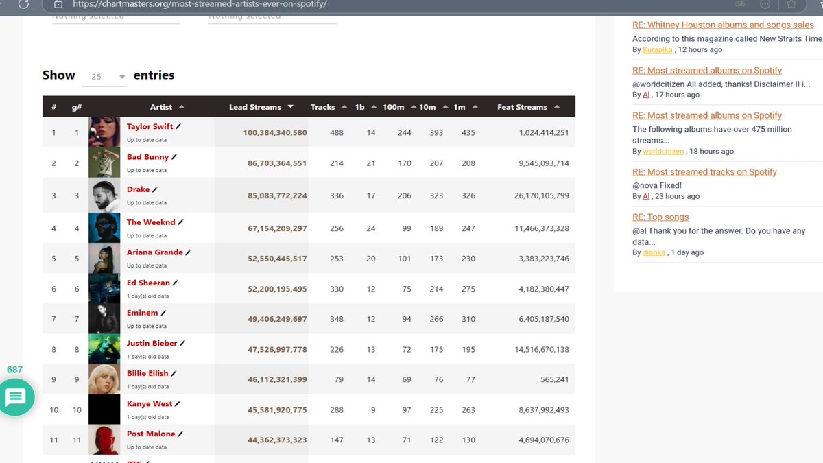Open Post Malone artist link
This screenshot has height=463, width=823.
(151, 434)
